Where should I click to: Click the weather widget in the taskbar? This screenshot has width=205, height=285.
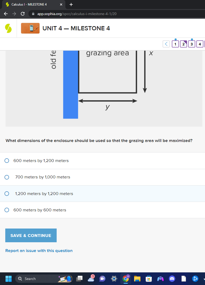click(65, 279)
